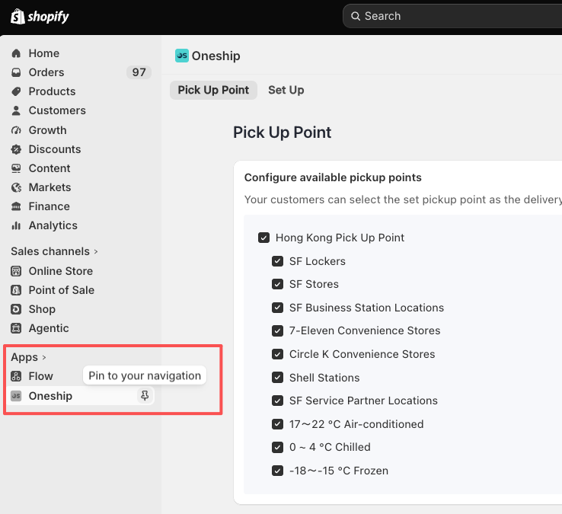Toggle 7-Eleven Convenience Stores checkbox
Viewport: 562px width, 514px height.
click(277, 330)
